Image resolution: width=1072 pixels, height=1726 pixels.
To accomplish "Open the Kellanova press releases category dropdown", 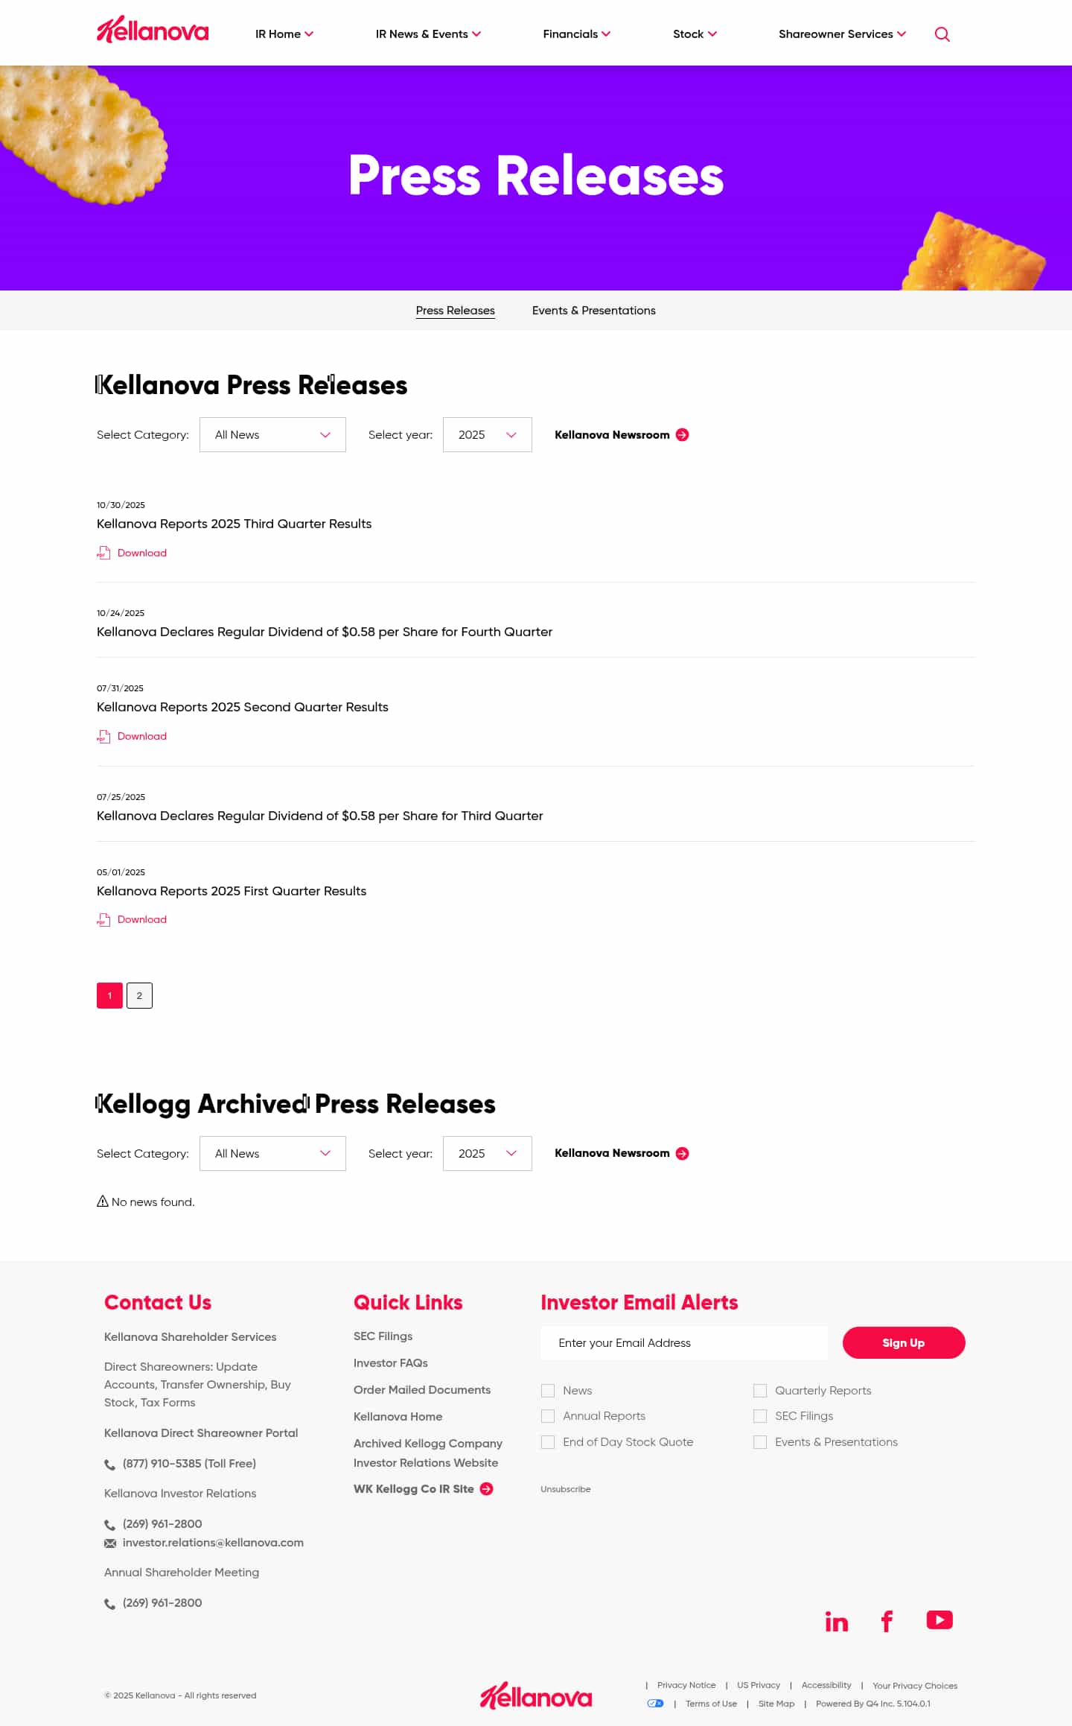I will (x=272, y=435).
